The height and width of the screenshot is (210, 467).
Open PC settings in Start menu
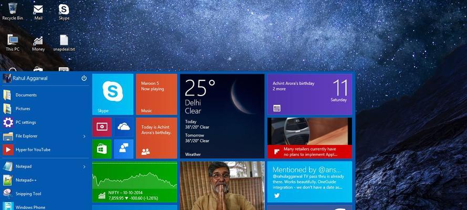pos(45,122)
